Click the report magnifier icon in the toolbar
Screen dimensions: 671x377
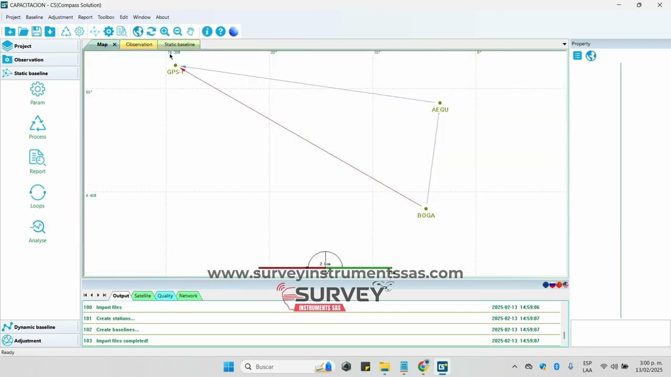coord(122,31)
